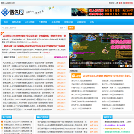Click the 登录 login link
This screenshot has height=134, width=134.
pos(120,3)
